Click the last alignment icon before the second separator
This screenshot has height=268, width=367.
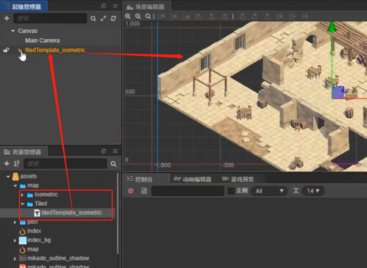point(224,16)
